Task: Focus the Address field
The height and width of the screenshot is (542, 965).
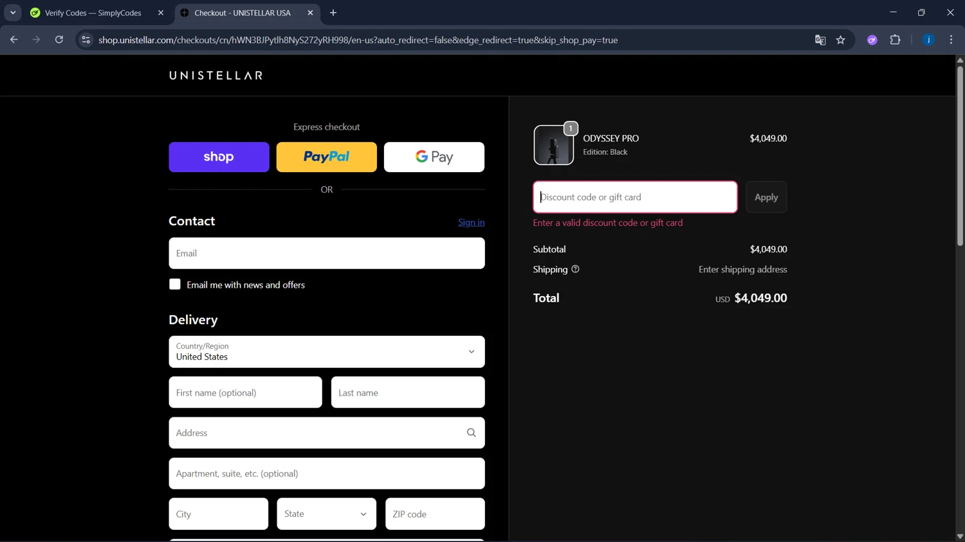Action: pos(327,433)
